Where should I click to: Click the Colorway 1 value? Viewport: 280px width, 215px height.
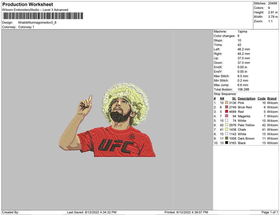(x=26, y=27)
